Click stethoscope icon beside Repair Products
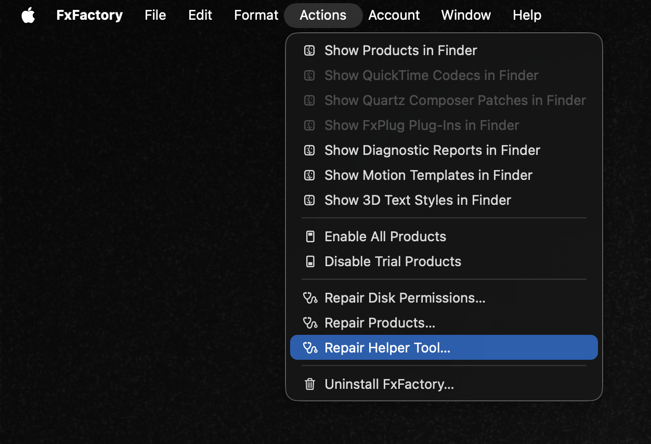Viewport: 651px width, 444px height. (x=310, y=323)
